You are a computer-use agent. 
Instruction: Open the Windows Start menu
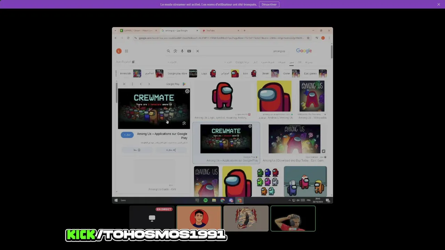coord(116,200)
